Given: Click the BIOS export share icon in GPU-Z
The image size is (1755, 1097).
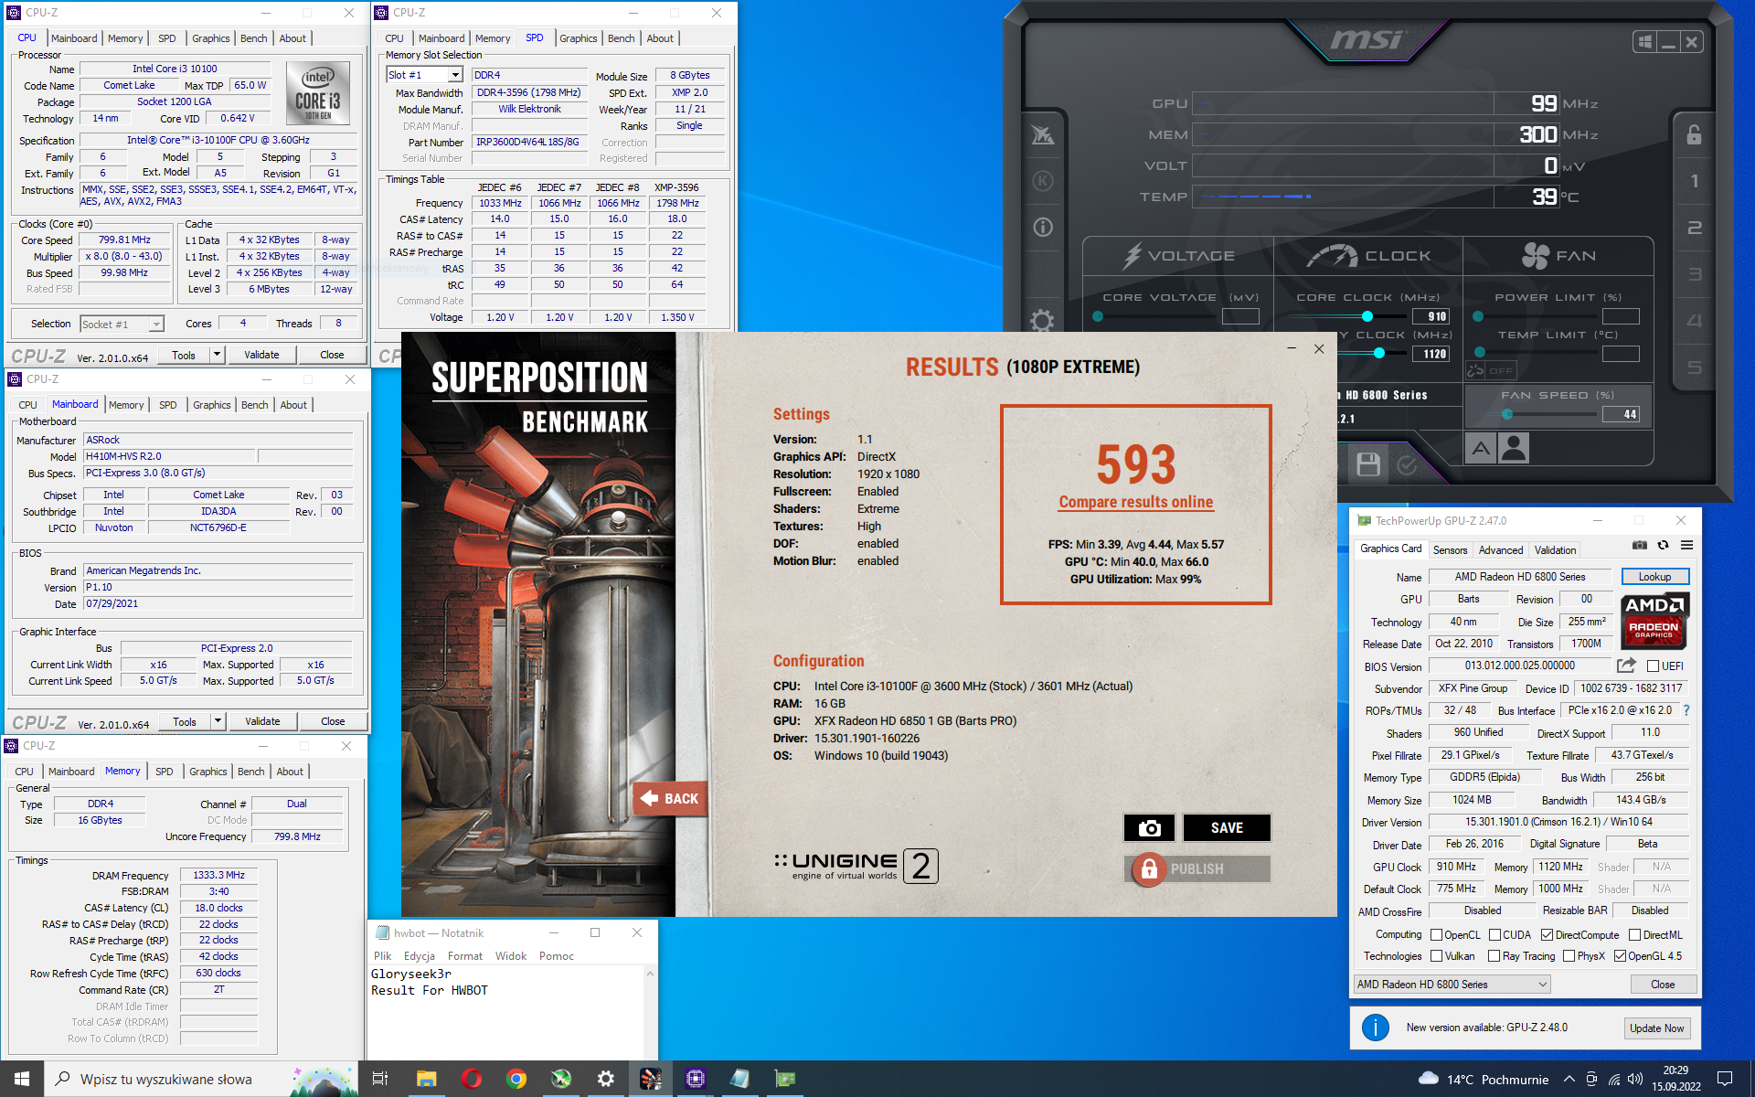Looking at the screenshot, I should [x=1626, y=666].
